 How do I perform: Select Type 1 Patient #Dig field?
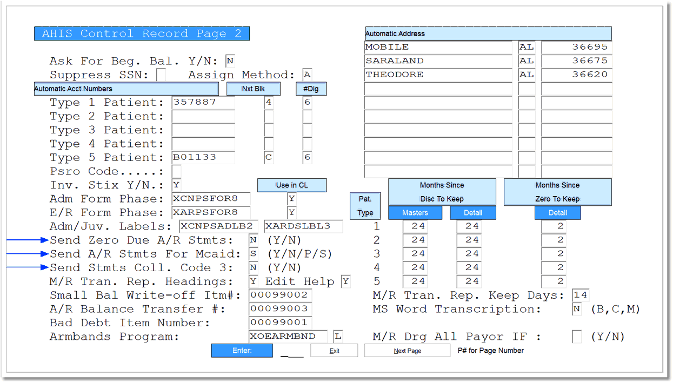307,103
